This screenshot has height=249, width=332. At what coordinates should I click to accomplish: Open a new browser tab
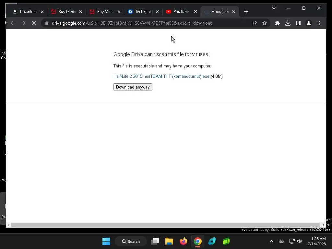point(246,12)
